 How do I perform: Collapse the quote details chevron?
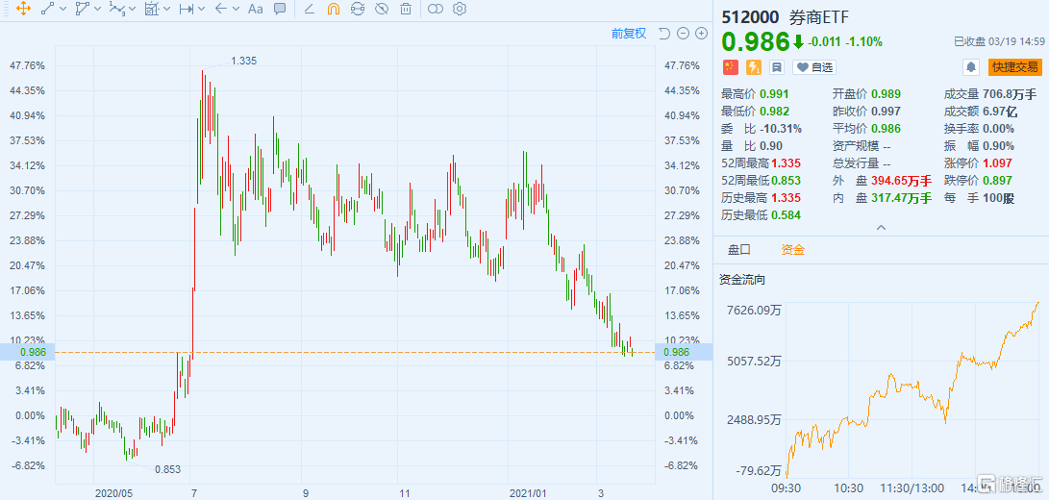(880, 227)
